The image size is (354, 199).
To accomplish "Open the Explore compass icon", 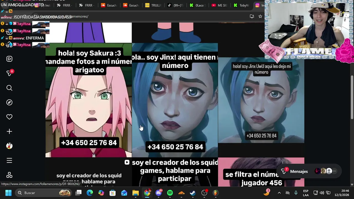I will 9,102.
